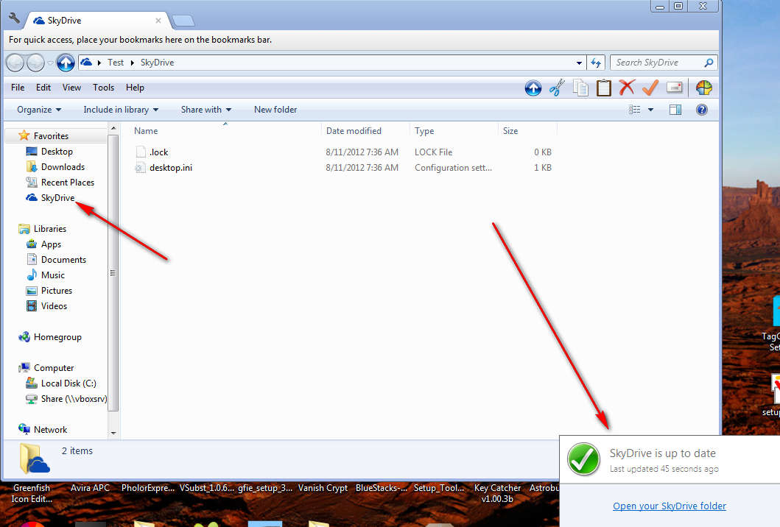This screenshot has height=527, width=780.
Task: Click navigation pane scrollbar down arrow
Action: point(113,433)
